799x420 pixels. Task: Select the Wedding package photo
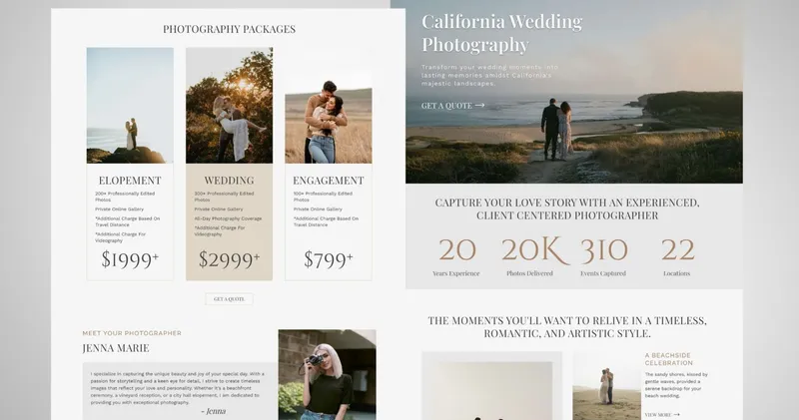(x=230, y=106)
